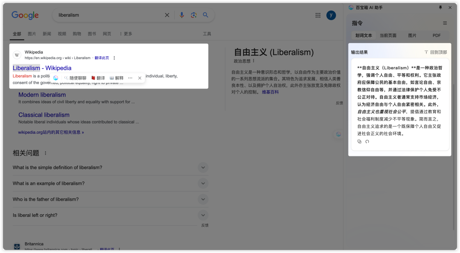The height and width of the screenshot is (253, 460).
Task: Open more options ellipsis in selection toolbar
Action: tap(130, 78)
